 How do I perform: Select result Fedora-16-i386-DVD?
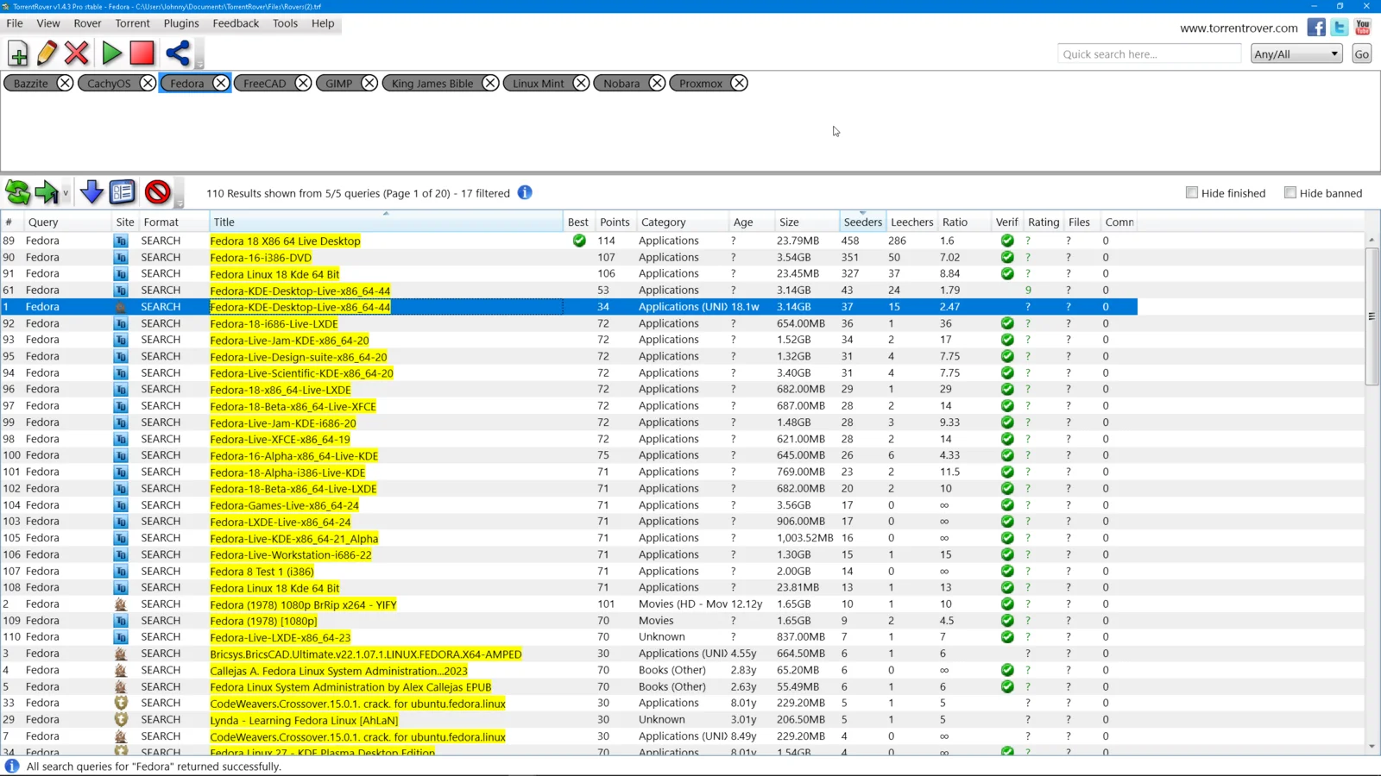pos(261,257)
